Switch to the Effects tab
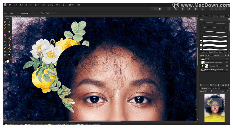The height and width of the screenshot is (128, 233). point(216,52)
